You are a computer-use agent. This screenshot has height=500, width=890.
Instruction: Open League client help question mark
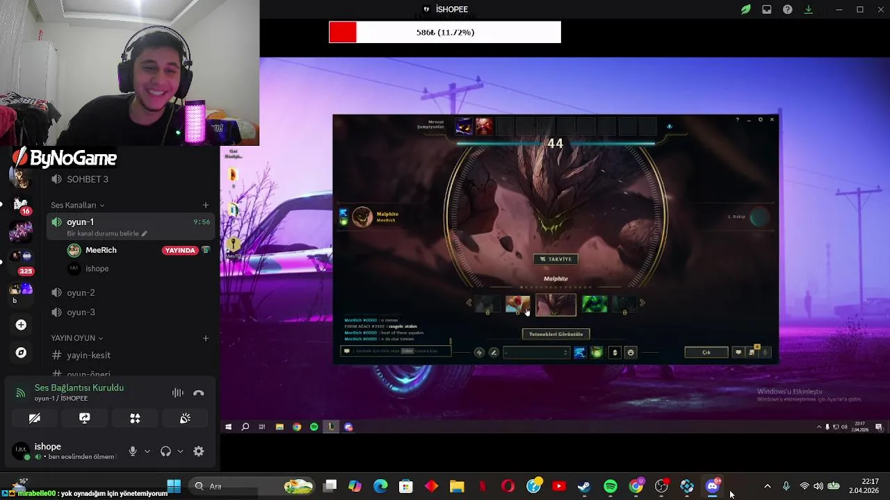coord(737,119)
